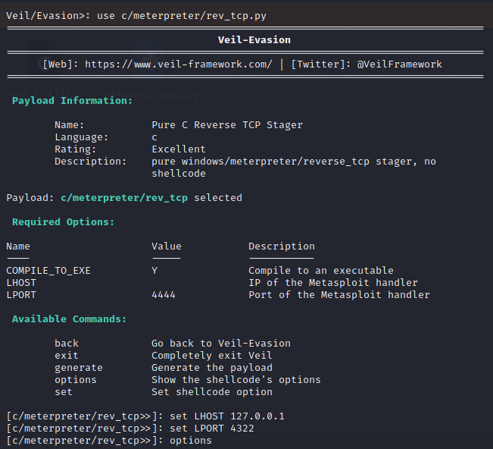Open the https://www.veil-framework.com/ URL
493x449 pixels.
[179, 64]
